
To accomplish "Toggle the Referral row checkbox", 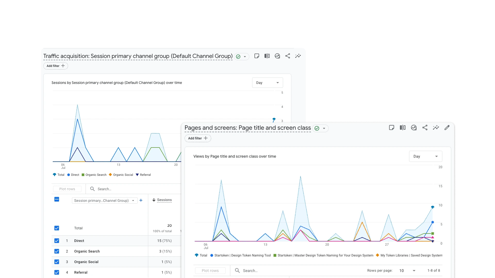I will 57,272.
